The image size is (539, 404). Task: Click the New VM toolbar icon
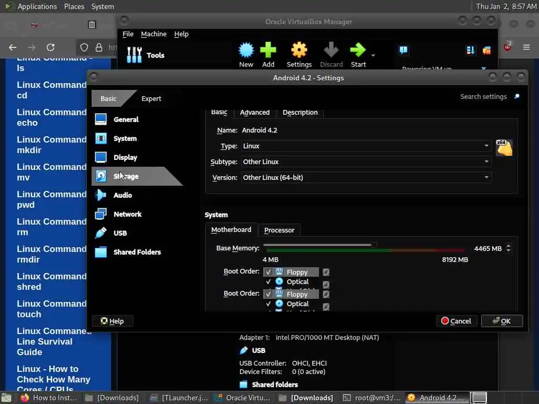pyautogui.click(x=246, y=54)
